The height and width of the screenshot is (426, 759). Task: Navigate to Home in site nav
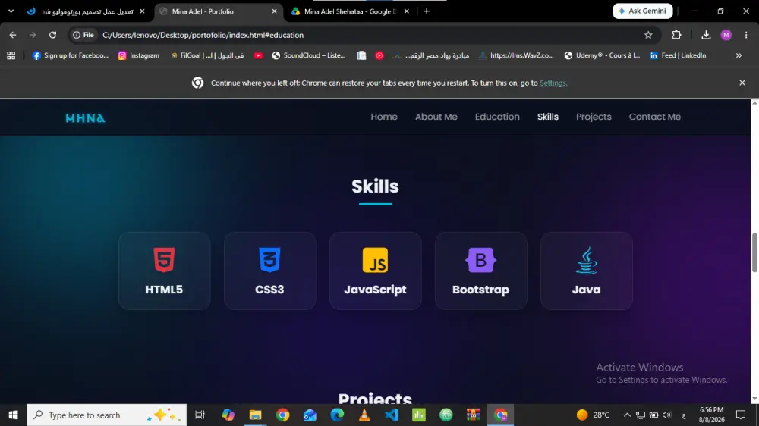(x=384, y=117)
